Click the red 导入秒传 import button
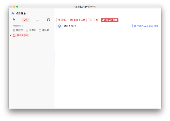This screenshot has width=170, height=121. click(110, 20)
